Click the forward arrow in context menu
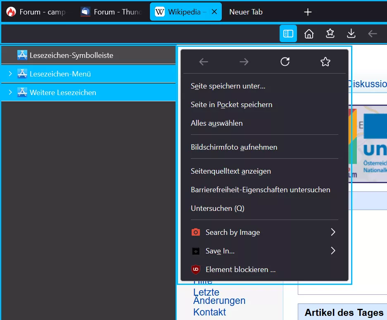The image size is (387, 320). (x=244, y=62)
